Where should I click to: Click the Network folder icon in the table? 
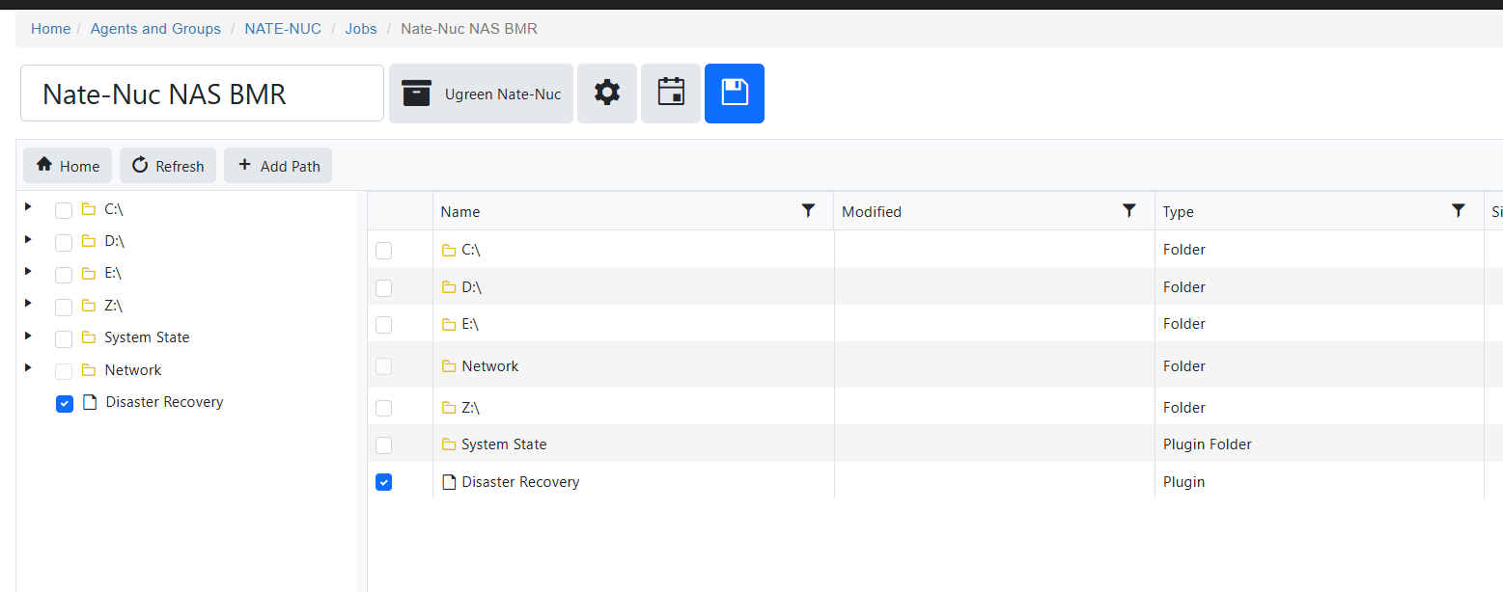pyautogui.click(x=448, y=366)
